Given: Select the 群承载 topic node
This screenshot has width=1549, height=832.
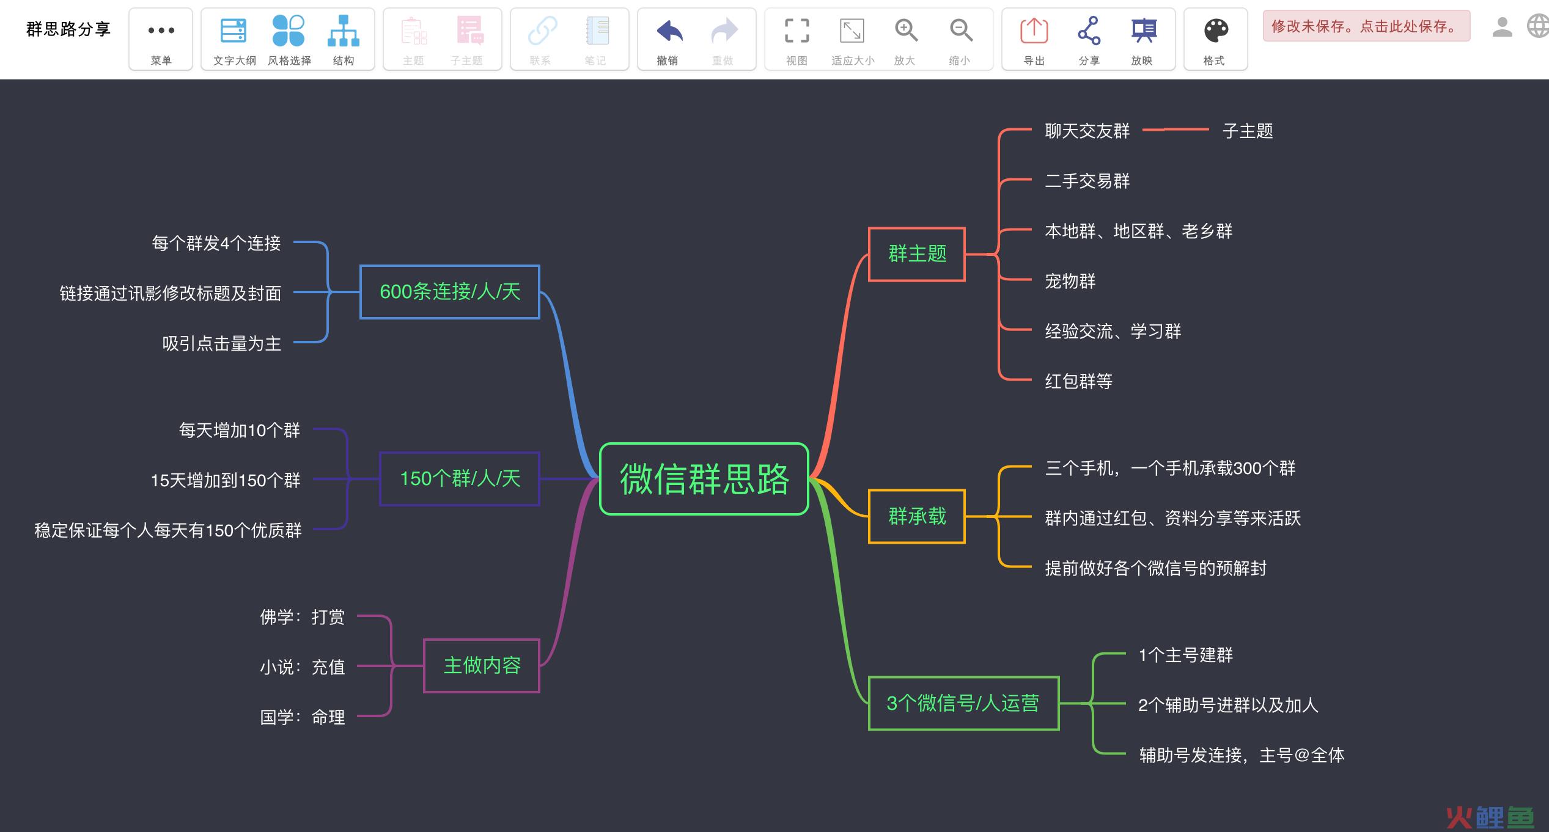Looking at the screenshot, I should (x=917, y=516).
